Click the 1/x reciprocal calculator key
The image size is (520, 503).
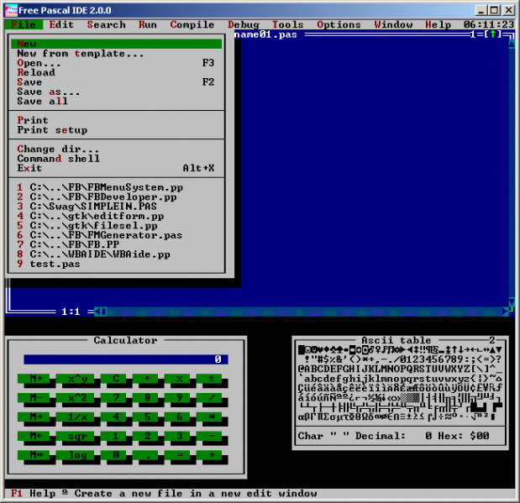coord(77,417)
